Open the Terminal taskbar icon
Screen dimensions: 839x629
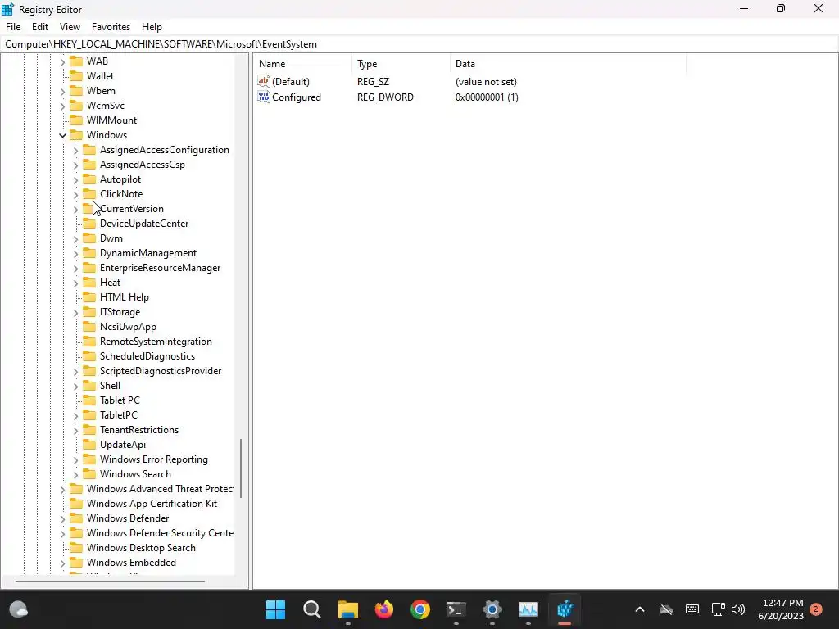coord(456,609)
